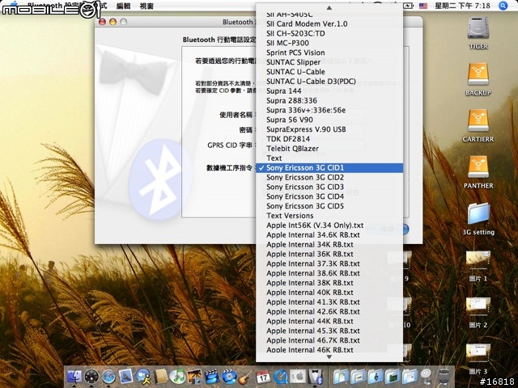The width and height of the screenshot is (518, 388).
Task: Open the 視窗 menu in menu bar
Action: tap(146, 6)
